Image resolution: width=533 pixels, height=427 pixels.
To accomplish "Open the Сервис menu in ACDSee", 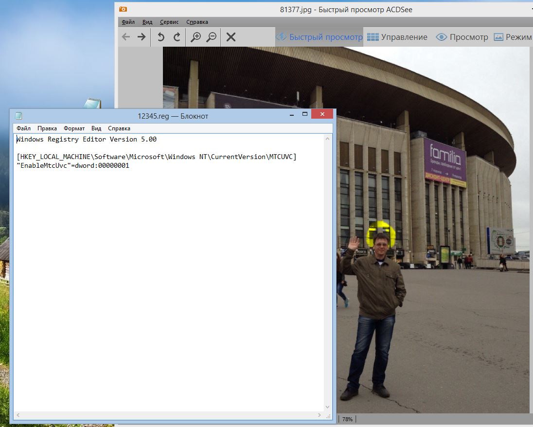I will coord(169,22).
